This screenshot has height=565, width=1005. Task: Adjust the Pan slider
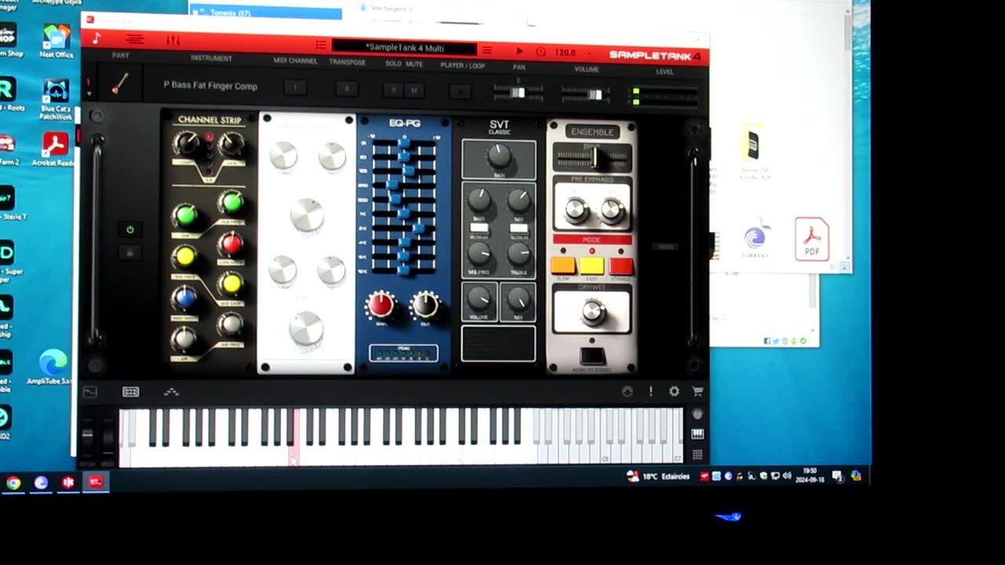[x=518, y=93]
